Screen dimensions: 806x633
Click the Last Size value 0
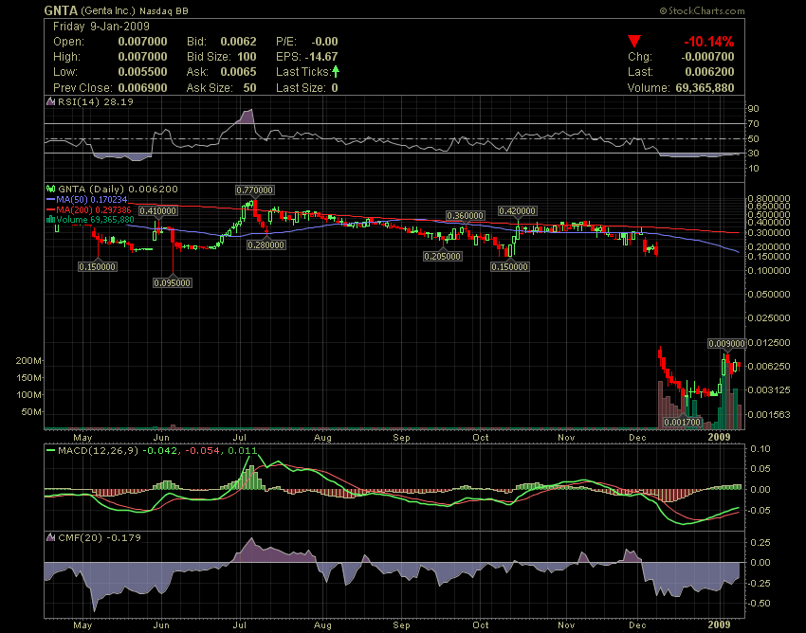[335, 88]
